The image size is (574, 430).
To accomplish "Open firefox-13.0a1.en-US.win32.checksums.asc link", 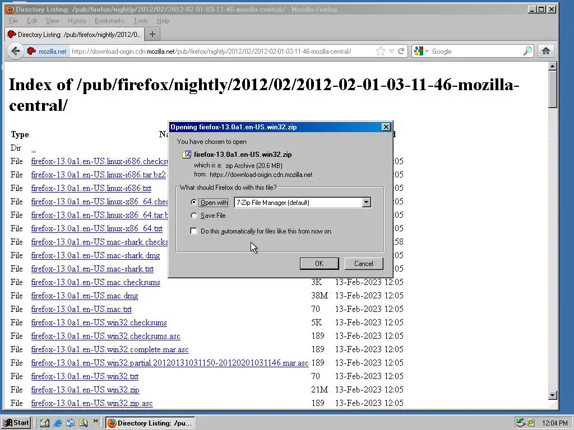I will [105, 336].
